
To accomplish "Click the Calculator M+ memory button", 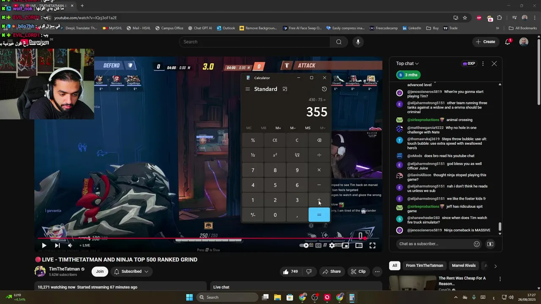I will 278,128.
